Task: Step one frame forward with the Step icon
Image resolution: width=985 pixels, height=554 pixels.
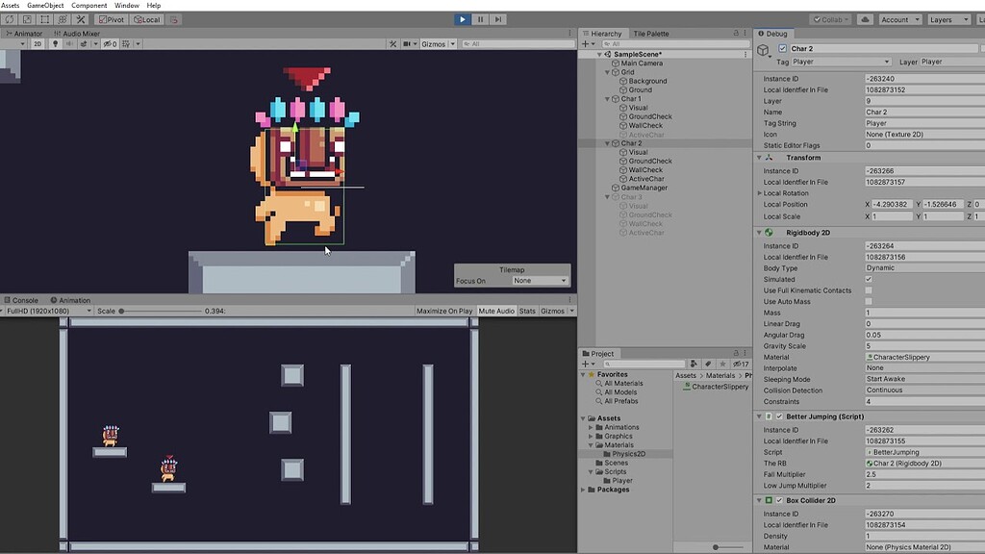Action: coord(497,19)
